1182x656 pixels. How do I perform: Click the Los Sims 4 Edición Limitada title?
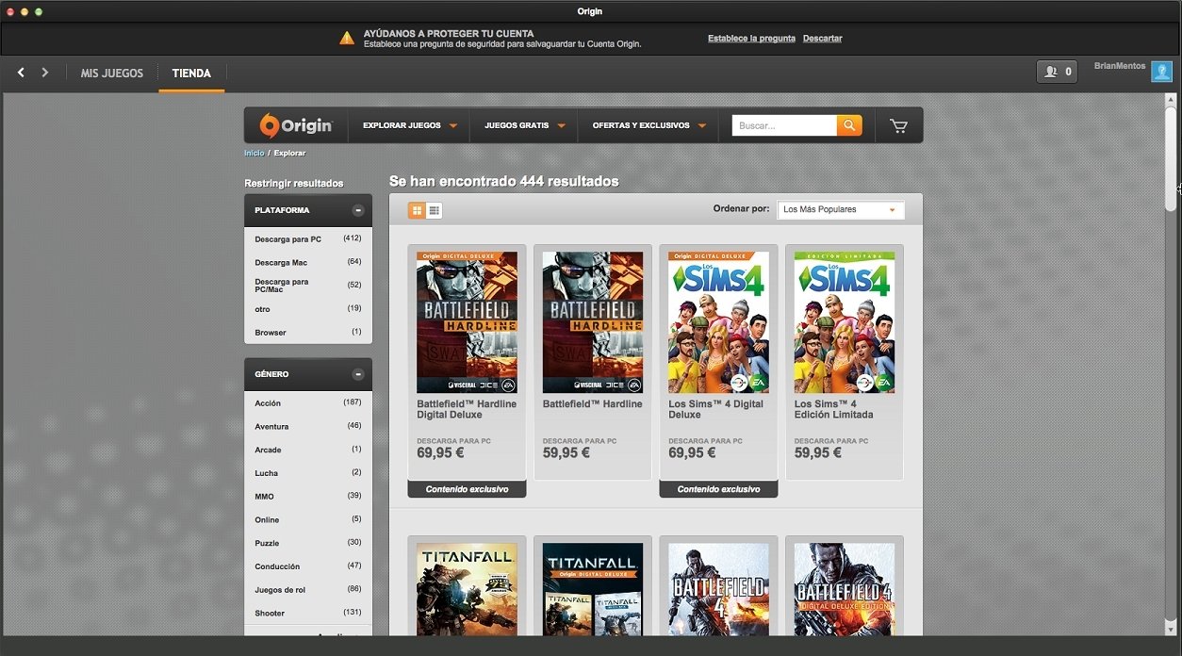coord(834,409)
